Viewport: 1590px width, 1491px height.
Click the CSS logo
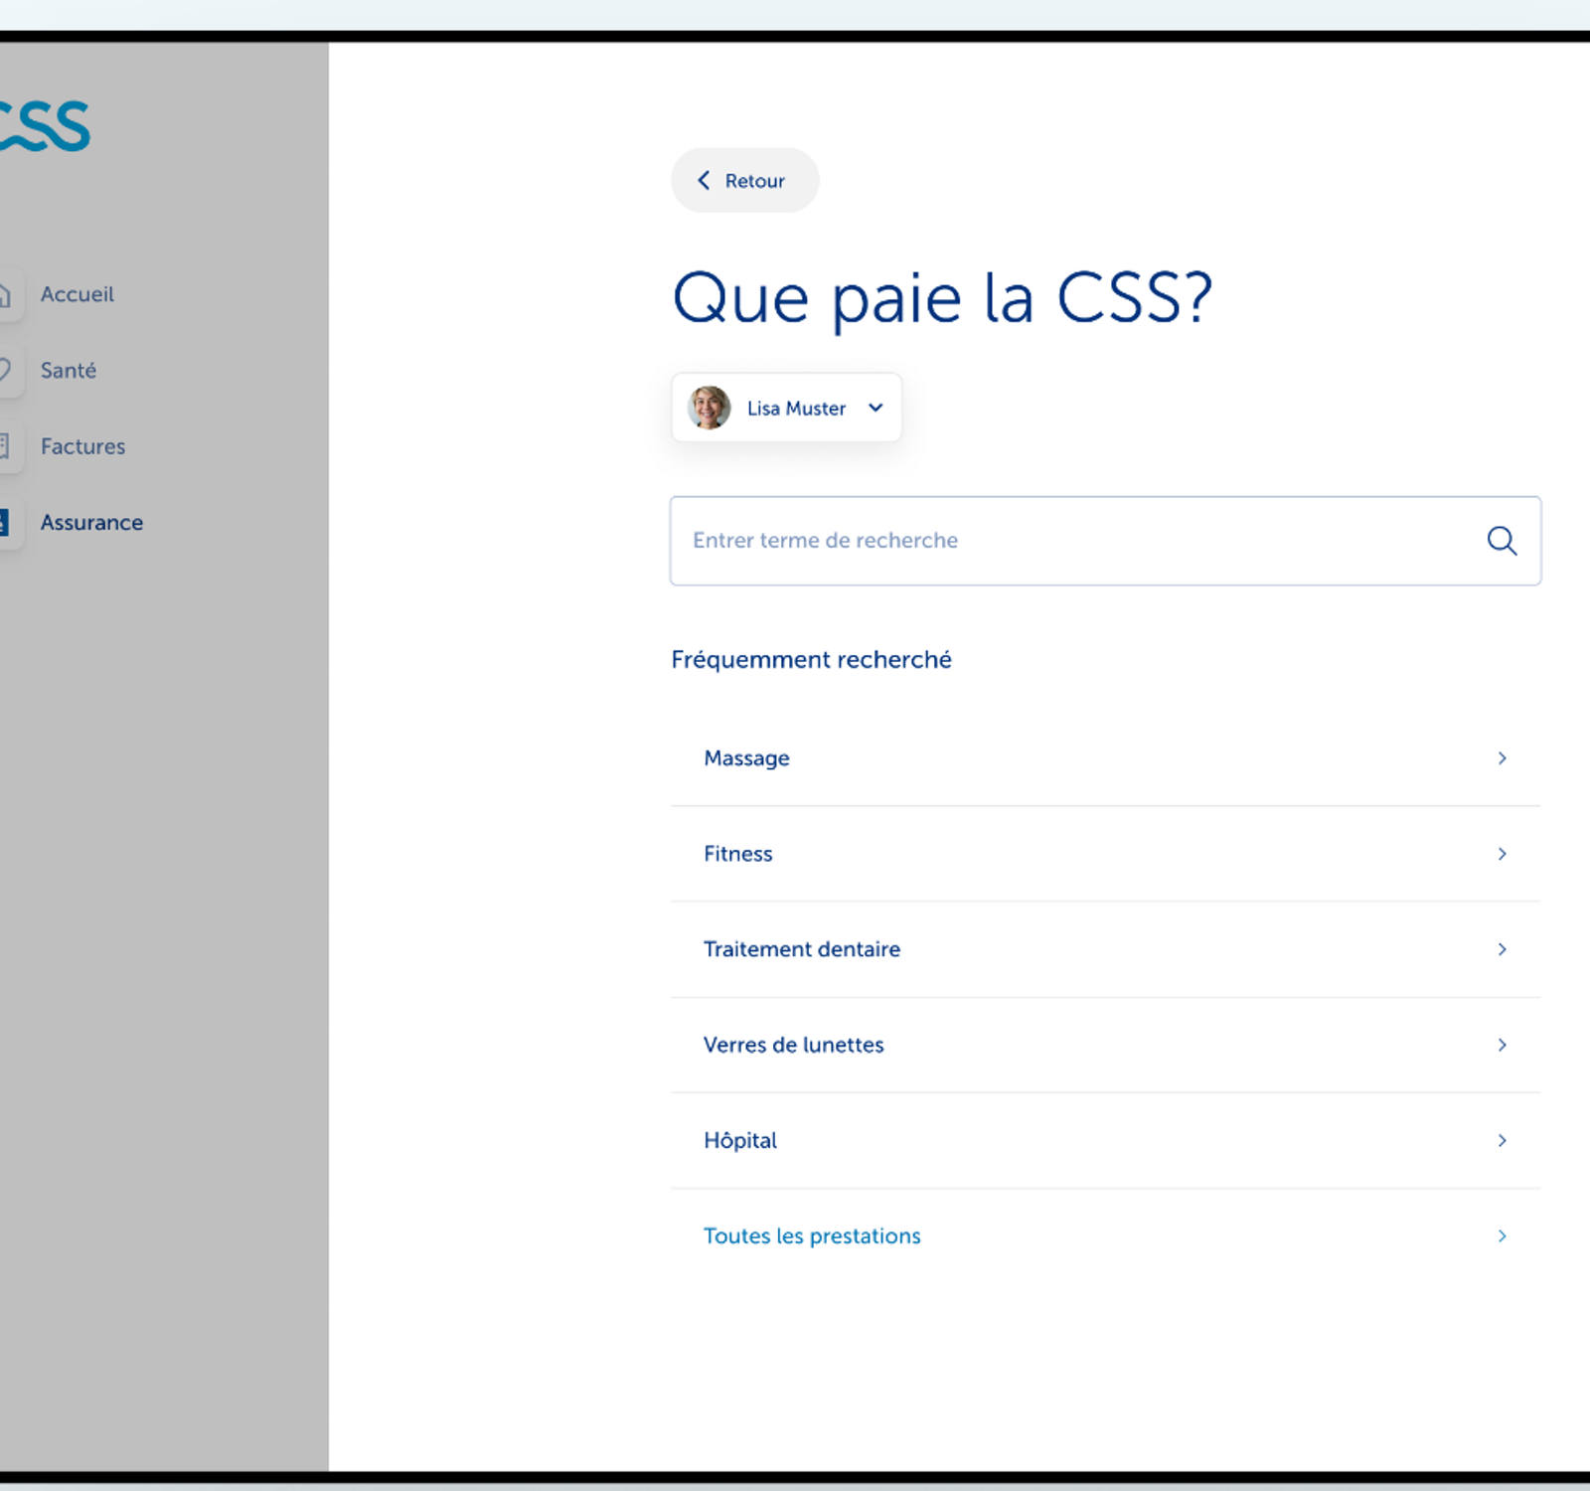(x=45, y=124)
